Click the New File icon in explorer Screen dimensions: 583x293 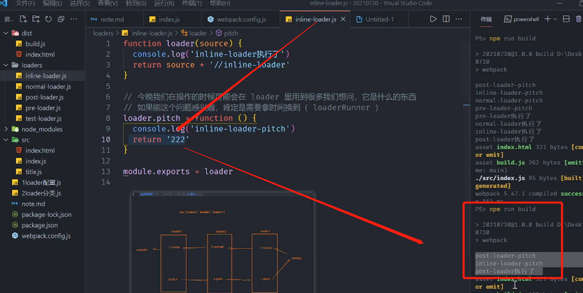click(23, 19)
